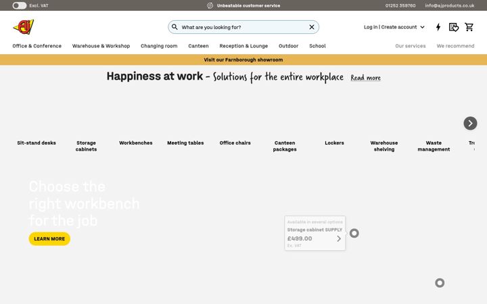
Task: Click 'Choose the right workbench for the job' heading
Action: (84, 204)
